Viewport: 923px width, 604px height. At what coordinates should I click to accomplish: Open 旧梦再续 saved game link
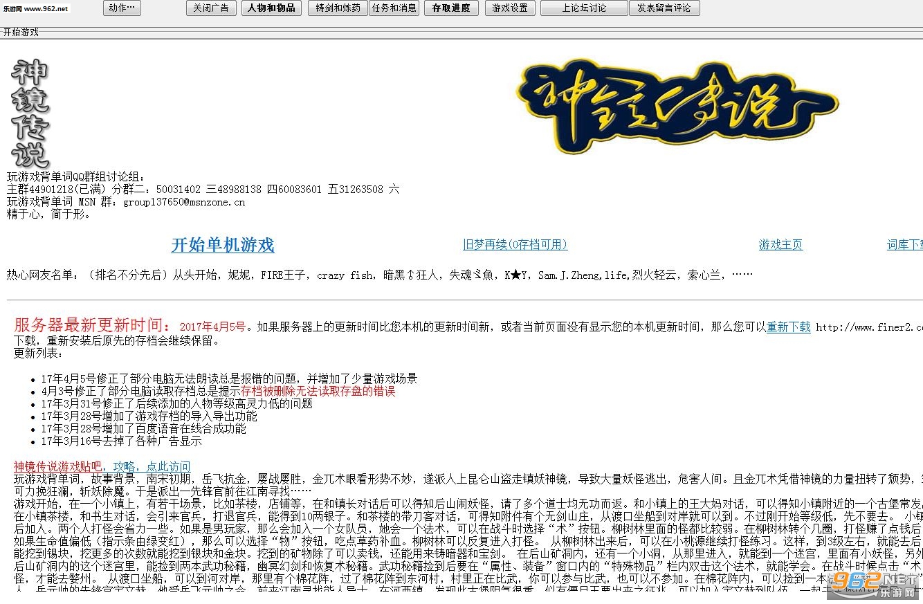(515, 244)
